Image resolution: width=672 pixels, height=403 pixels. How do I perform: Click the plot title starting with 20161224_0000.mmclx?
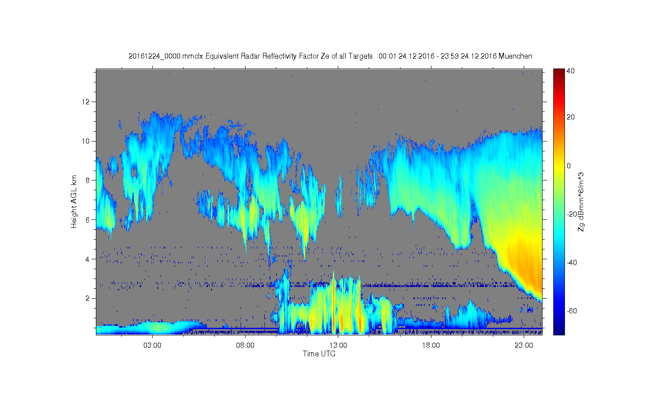point(330,56)
